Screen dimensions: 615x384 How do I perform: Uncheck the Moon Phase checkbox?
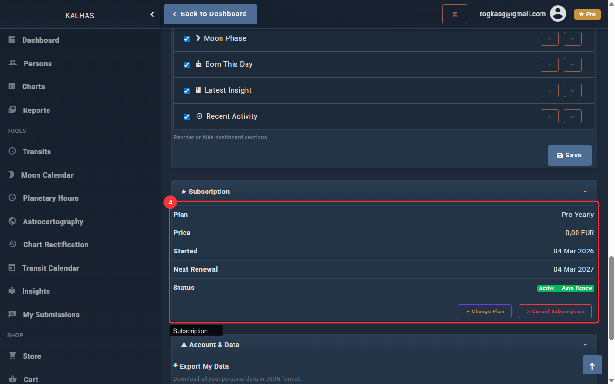187,39
